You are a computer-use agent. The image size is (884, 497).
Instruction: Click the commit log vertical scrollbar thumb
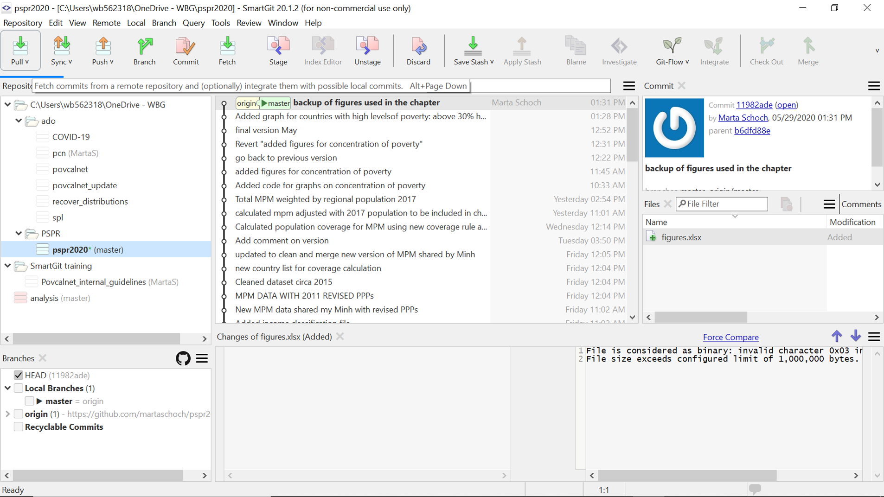632,135
